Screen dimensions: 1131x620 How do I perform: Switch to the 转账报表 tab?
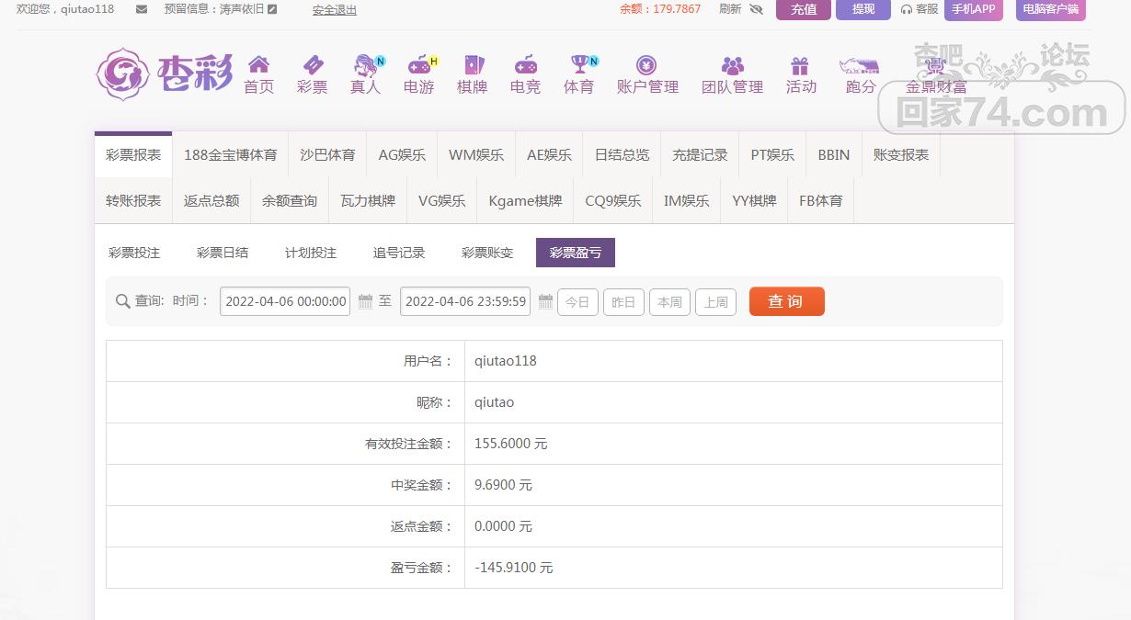click(133, 201)
